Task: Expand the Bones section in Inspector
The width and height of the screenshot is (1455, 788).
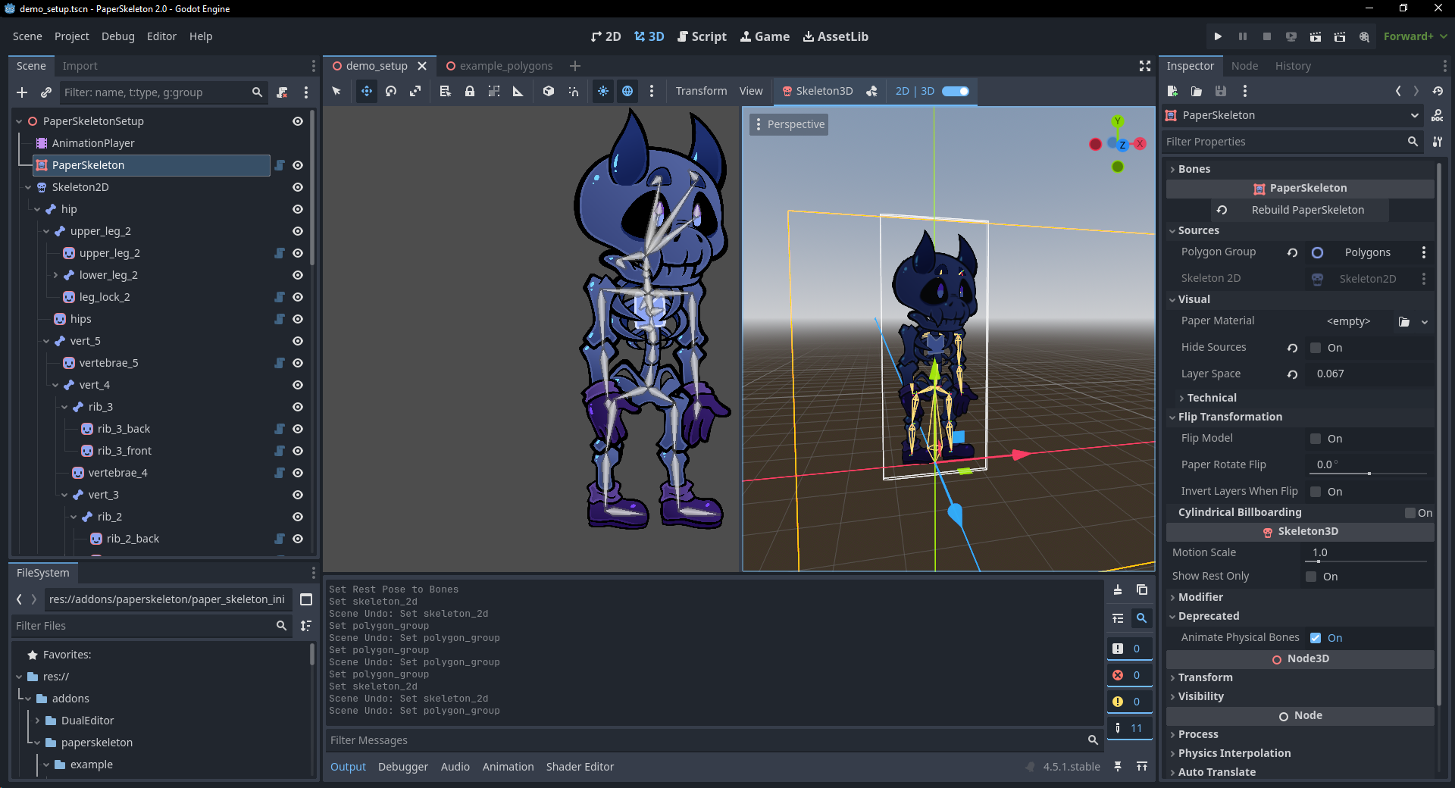Action: (1194, 169)
